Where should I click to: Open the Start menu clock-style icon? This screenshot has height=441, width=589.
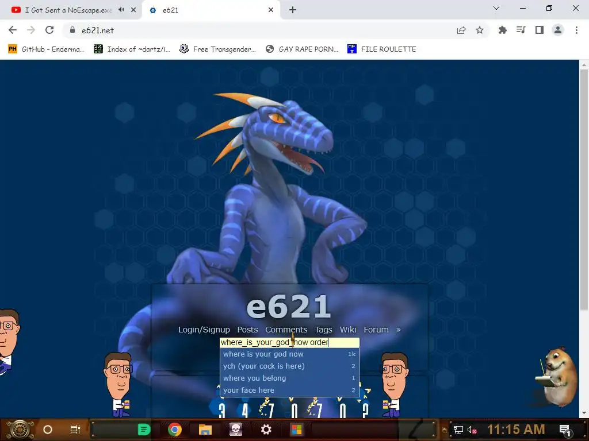[x=20, y=430]
